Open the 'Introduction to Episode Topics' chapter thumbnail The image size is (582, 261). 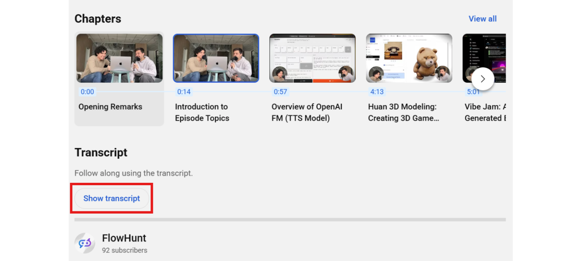coord(216,58)
